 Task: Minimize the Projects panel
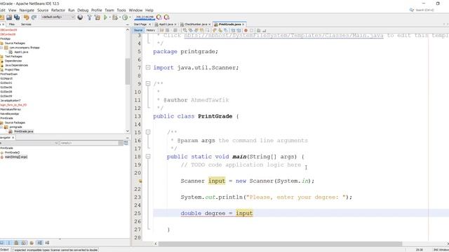pos(128,24)
